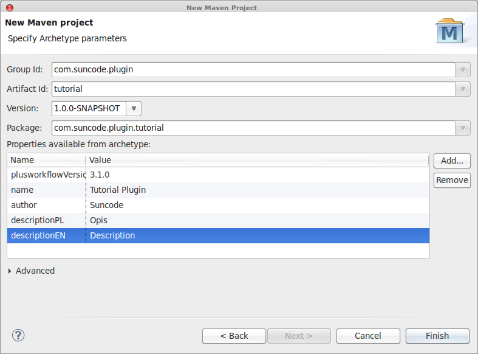
Task: Open the help question mark icon
Action: pyautogui.click(x=18, y=335)
